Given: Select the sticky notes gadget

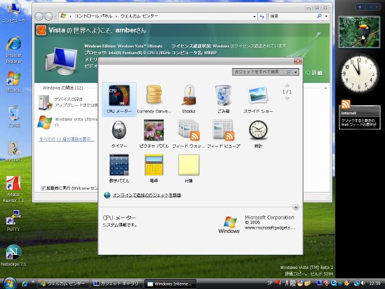Looking at the screenshot, I should pyautogui.click(x=188, y=169).
